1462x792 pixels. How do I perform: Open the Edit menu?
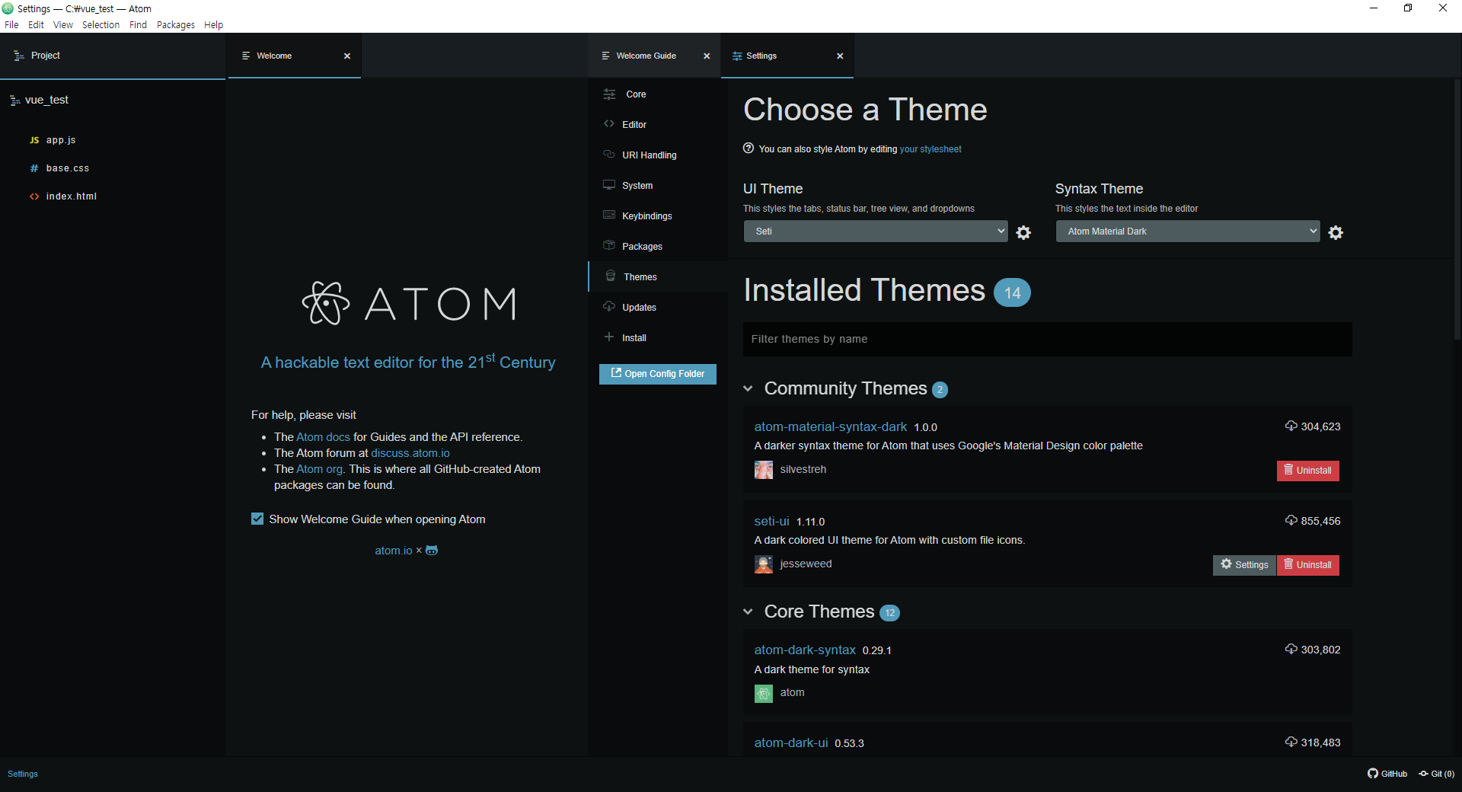tap(36, 25)
